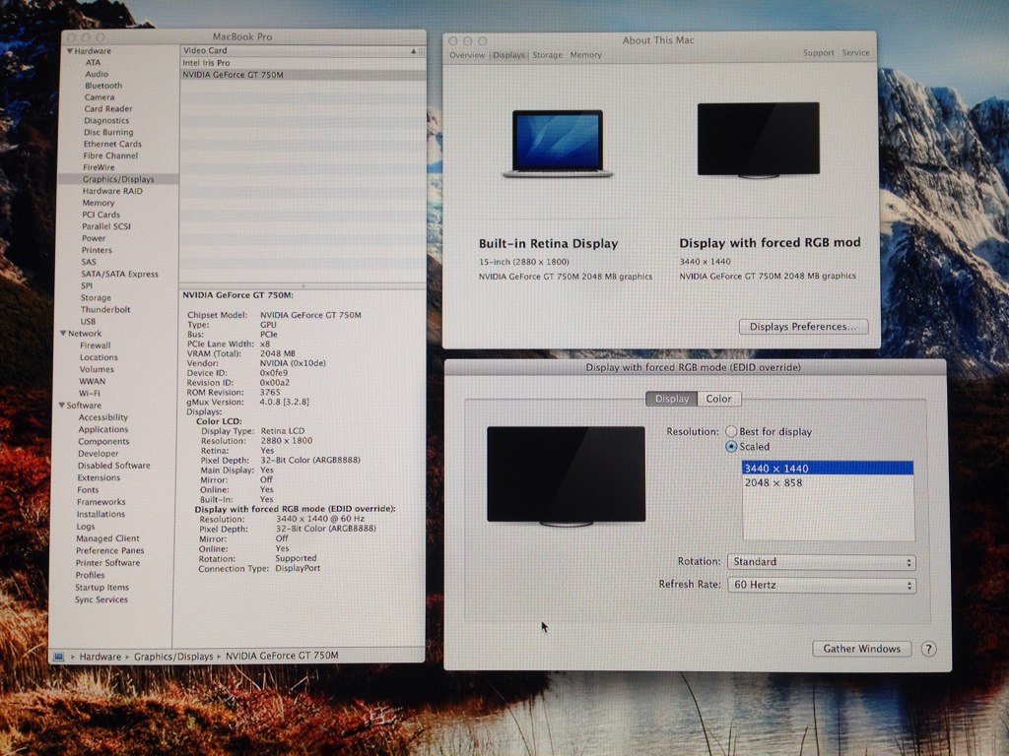Click the Displays Preferences button

(x=803, y=327)
